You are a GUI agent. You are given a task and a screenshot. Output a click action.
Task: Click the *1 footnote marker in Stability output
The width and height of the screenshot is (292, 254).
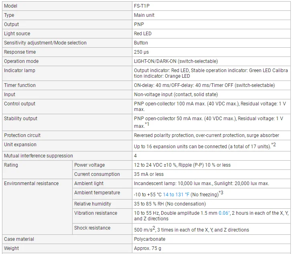pyautogui.click(x=147, y=124)
